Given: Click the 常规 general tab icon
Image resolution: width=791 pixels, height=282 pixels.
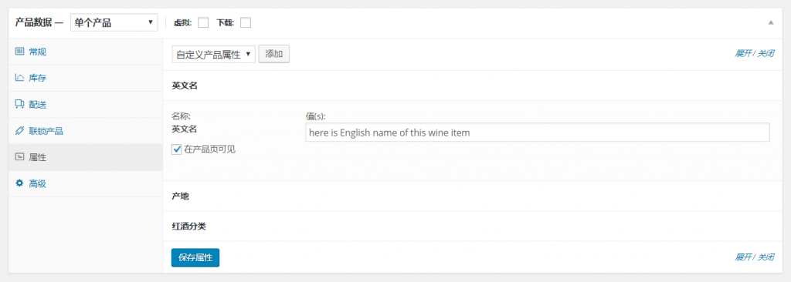Looking at the screenshot, I should (19, 52).
